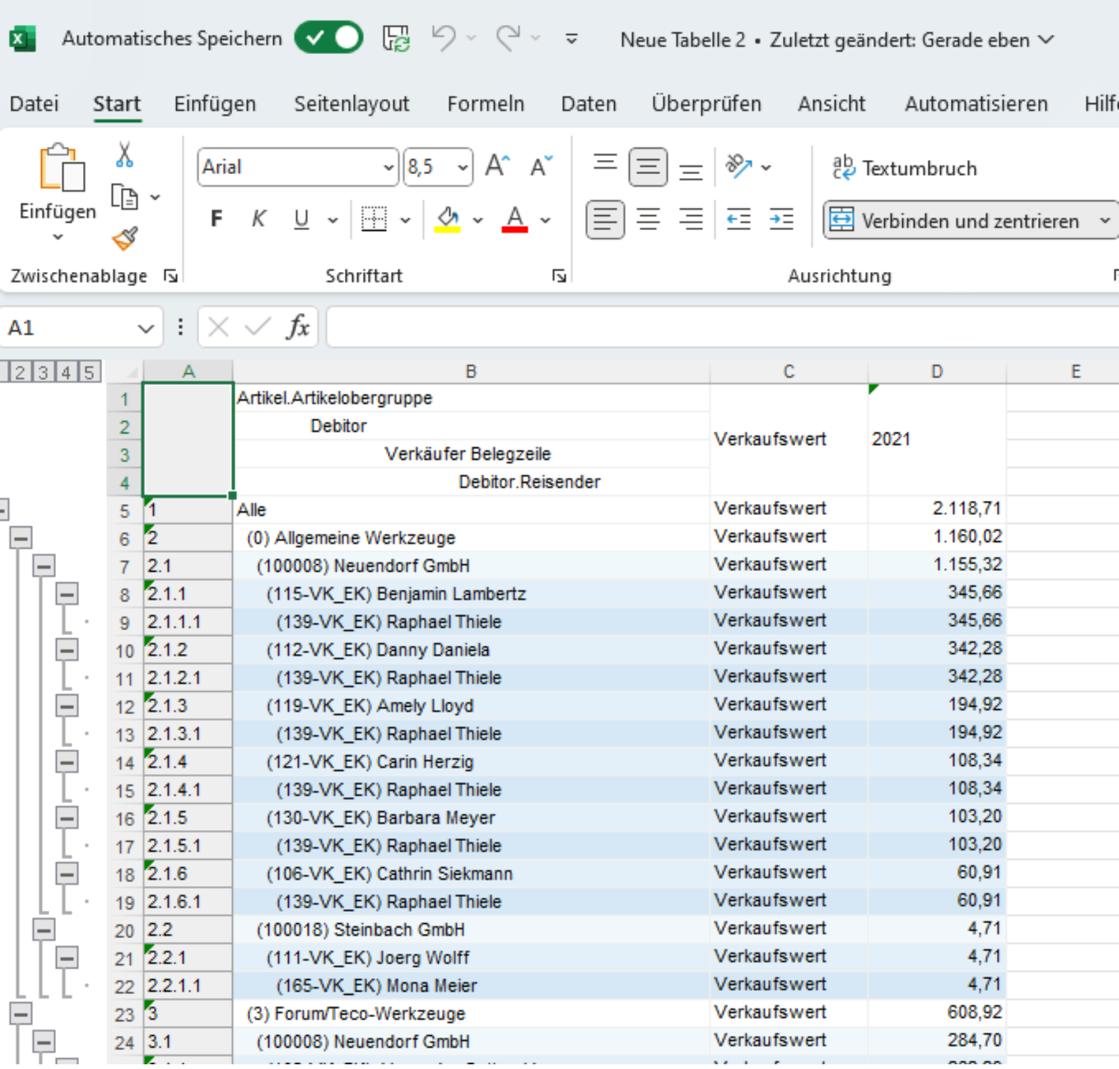1119x1069 pixels.
Task: Click Verbinden und zentrieren button
Action: click(958, 220)
